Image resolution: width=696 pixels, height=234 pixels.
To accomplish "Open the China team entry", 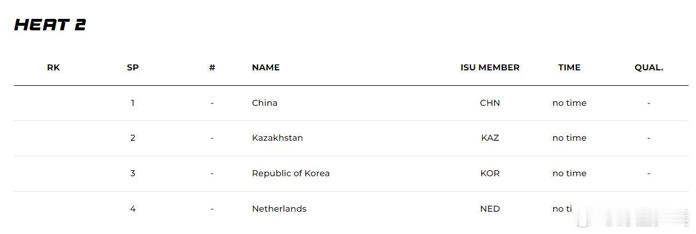I will pyautogui.click(x=265, y=103).
